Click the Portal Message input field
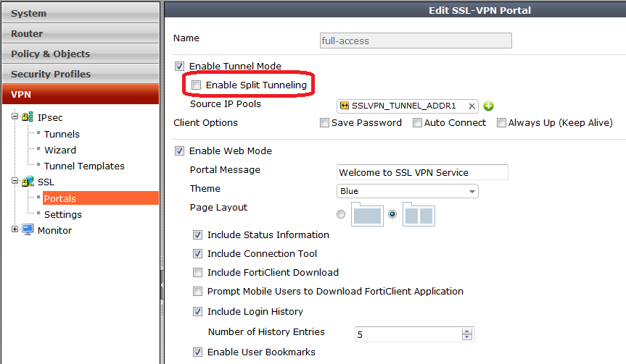The height and width of the screenshot is (364, 626). coord(422,172)
